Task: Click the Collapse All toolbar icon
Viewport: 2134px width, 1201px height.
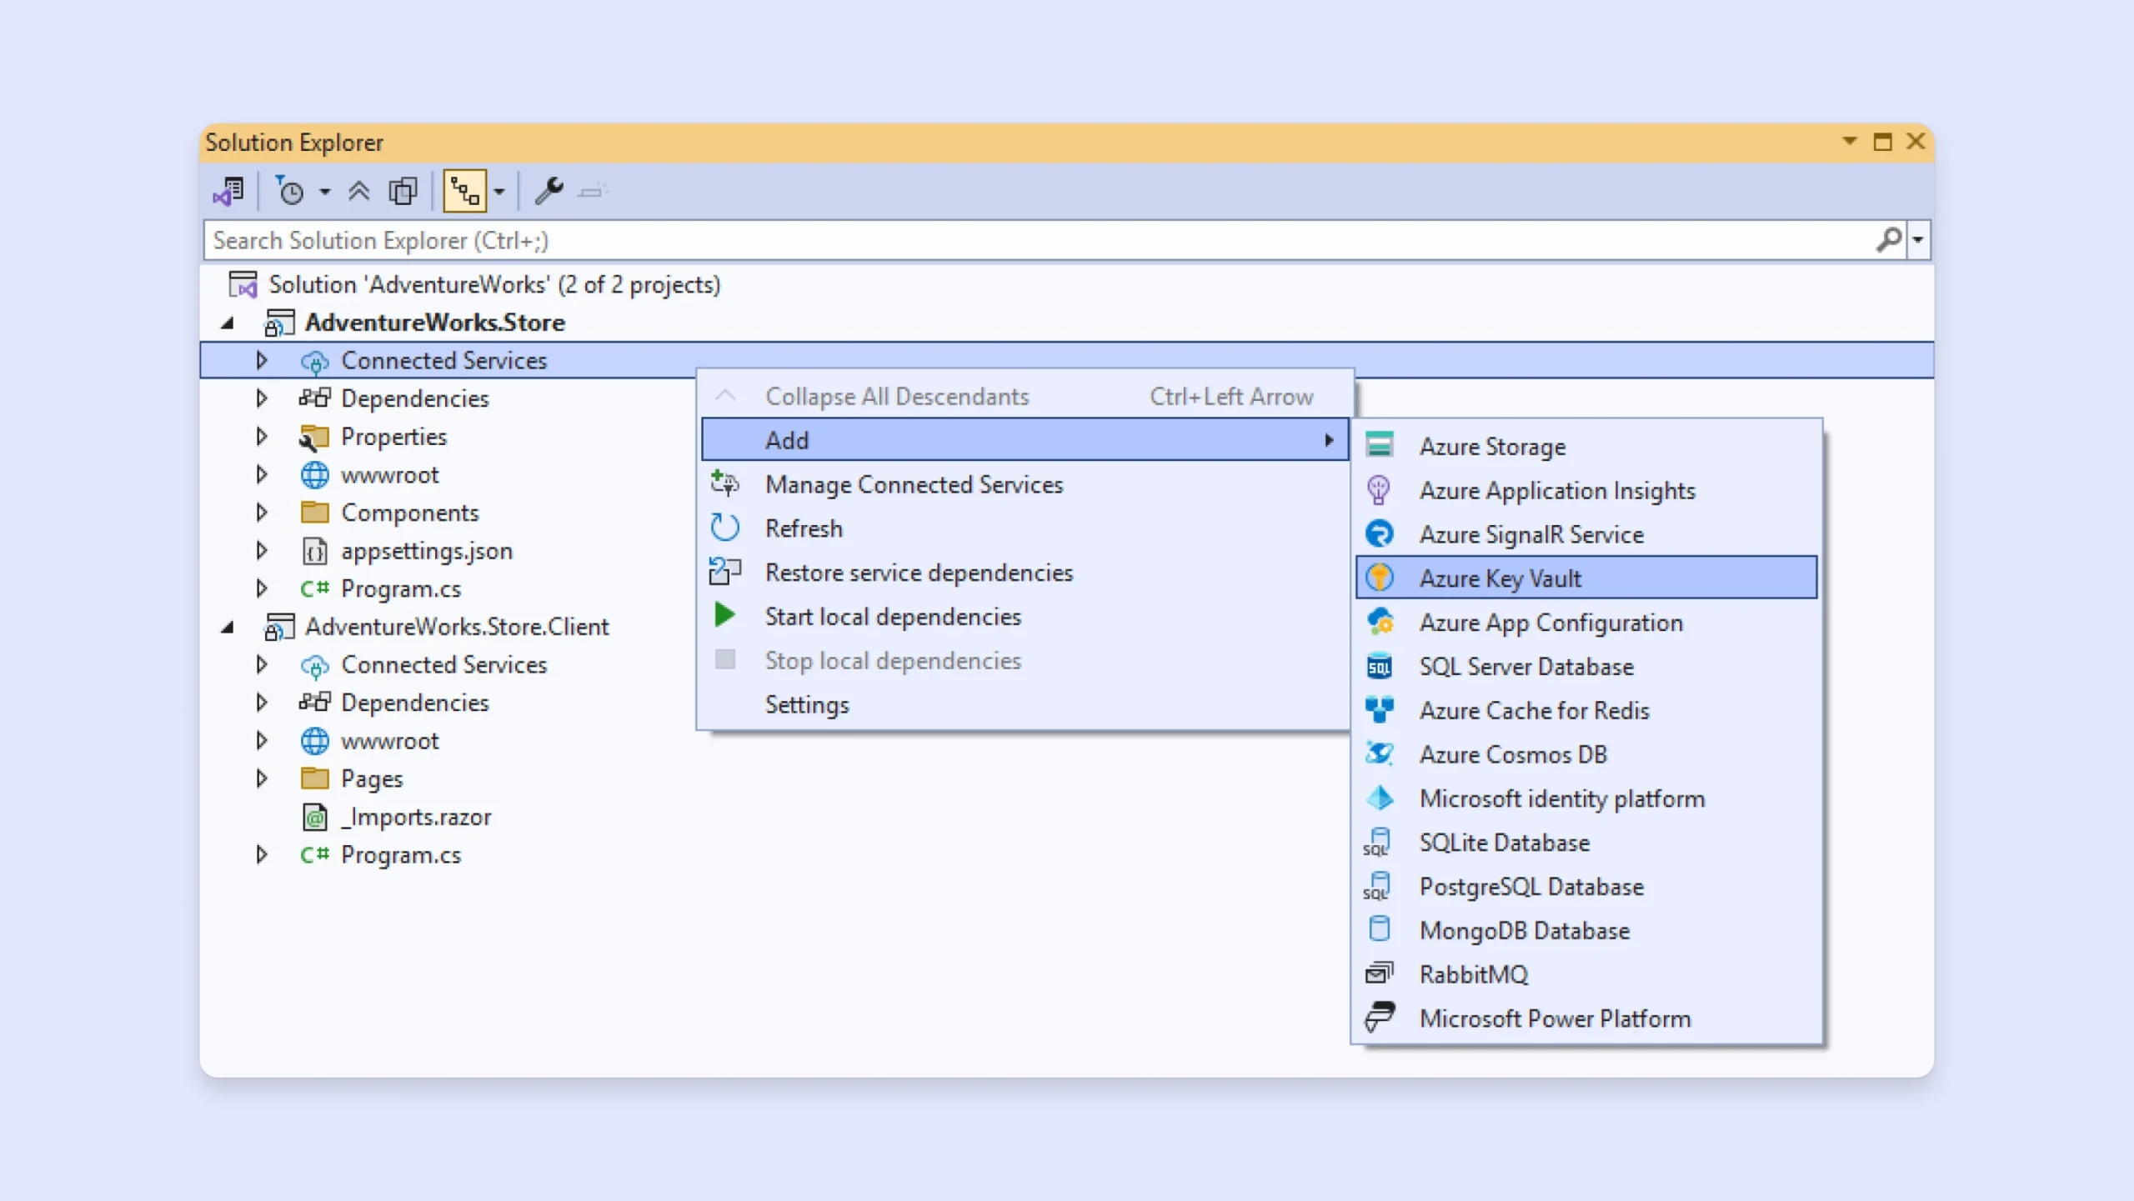Action: click(x=358, y=192)
